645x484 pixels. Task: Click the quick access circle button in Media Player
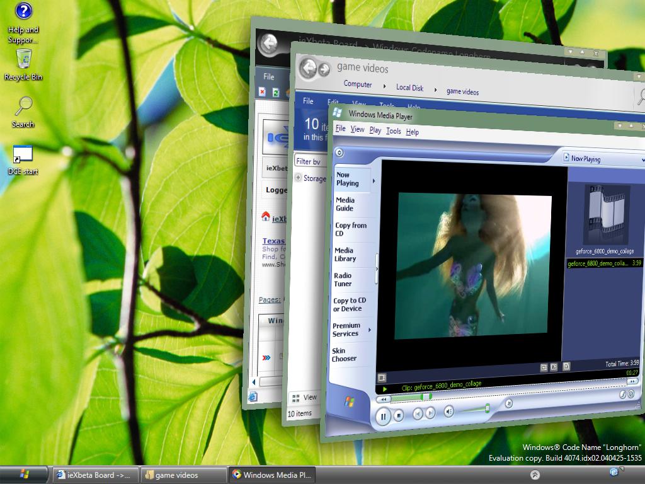click(508, 403)
